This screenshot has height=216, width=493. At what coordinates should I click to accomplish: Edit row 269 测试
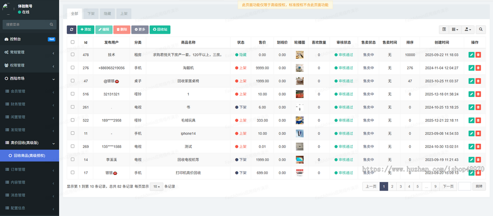(471, 147)
